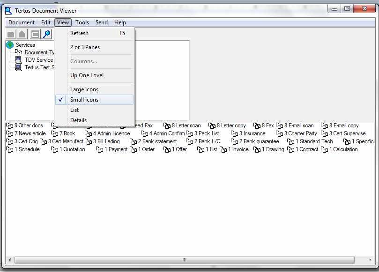Select the TDV Service tree node
This screenshot has width=379, height=272.
click(x=39, y=60)
